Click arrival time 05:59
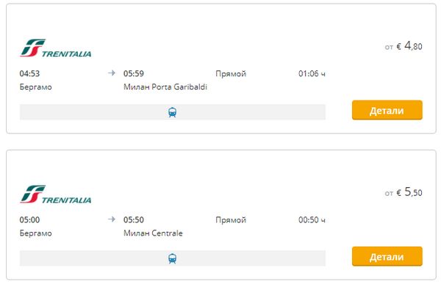Viewport: 441px width, 284px height. pyautogui.click(x=134, y=73)
